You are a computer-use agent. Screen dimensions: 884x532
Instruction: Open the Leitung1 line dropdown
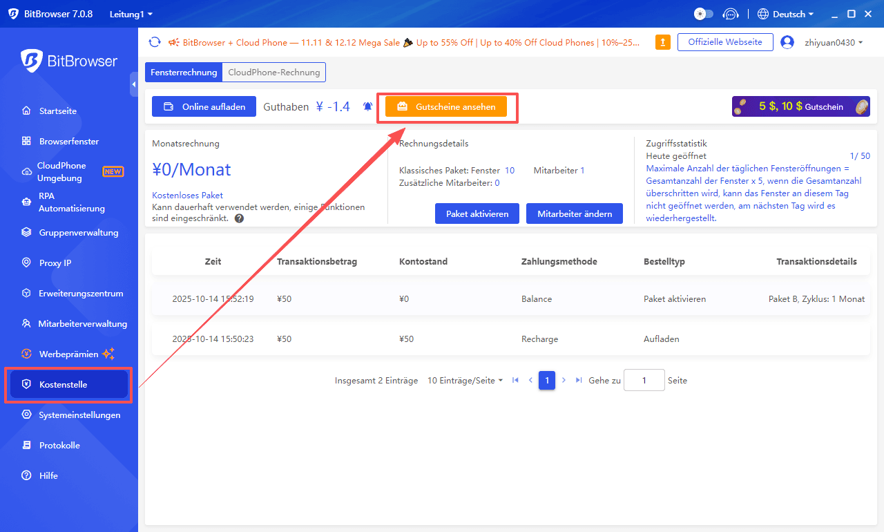point(131,14)
